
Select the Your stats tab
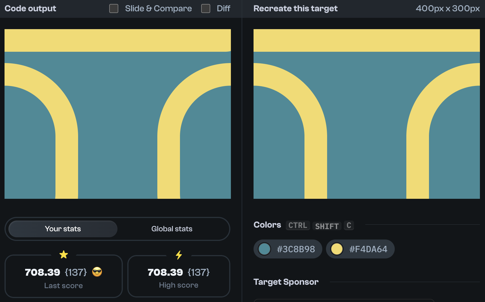[x=63, y=229]
